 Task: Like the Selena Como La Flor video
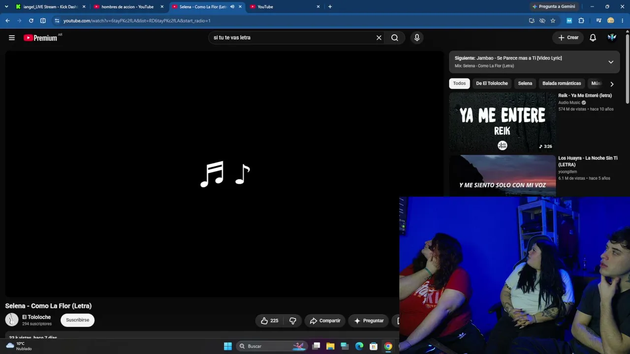point(270,321)
